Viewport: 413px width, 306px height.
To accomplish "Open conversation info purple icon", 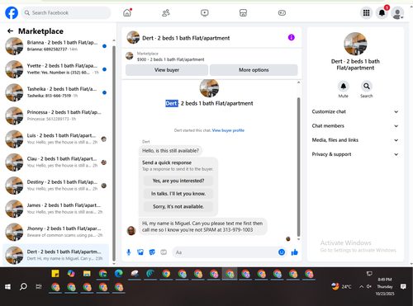I will tap(292, 37).
